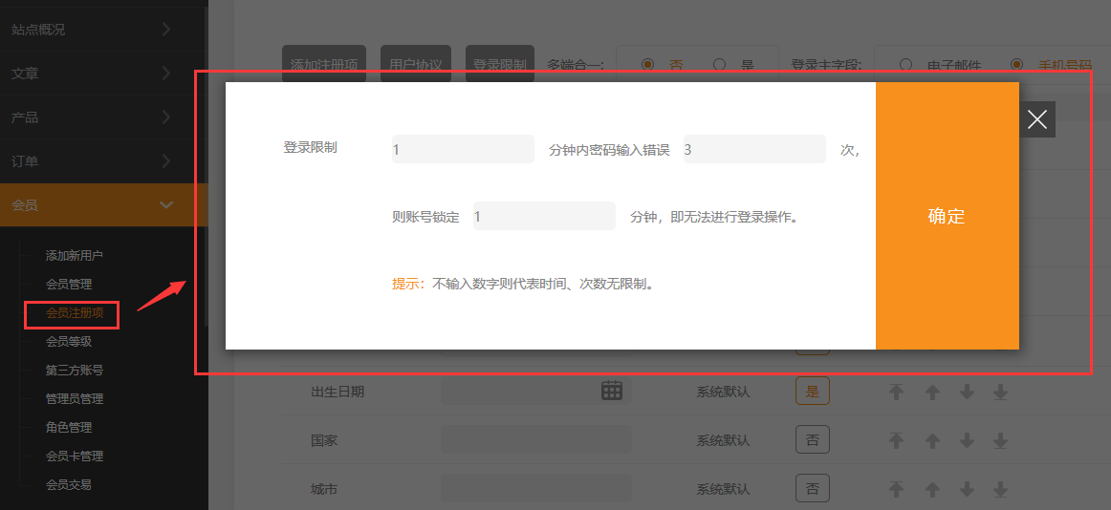Image resolution: width=1111 pixels, height=510 pixels.
Task: Move 国家 row down one position
Action: tap(967, 441)
